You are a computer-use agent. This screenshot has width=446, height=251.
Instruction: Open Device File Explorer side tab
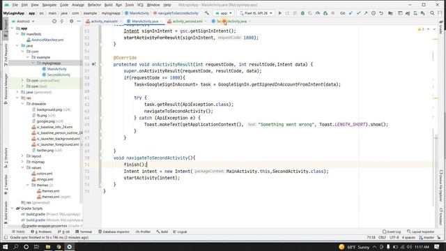441,186
